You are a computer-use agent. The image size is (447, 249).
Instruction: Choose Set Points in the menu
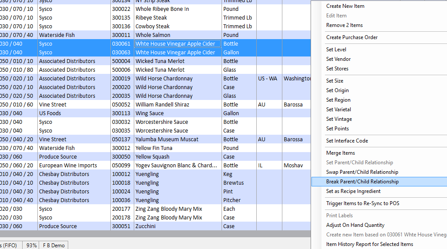[338, 129]
